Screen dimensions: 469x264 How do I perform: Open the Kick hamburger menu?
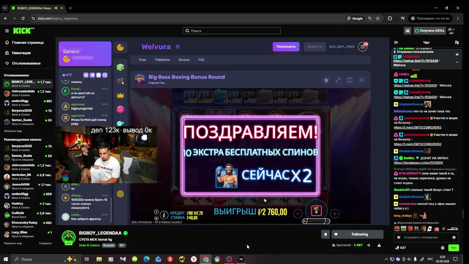tap(7, 31)
